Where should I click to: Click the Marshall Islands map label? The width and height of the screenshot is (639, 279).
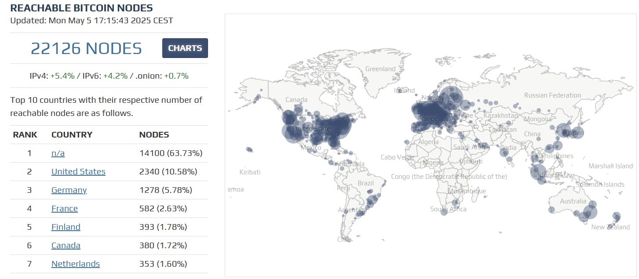click(x=611, y=166)
